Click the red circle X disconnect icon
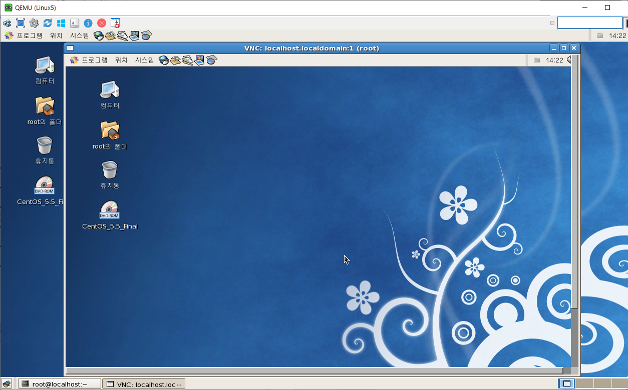Screen dimensions: 628x390 click(x=102, y=23)
